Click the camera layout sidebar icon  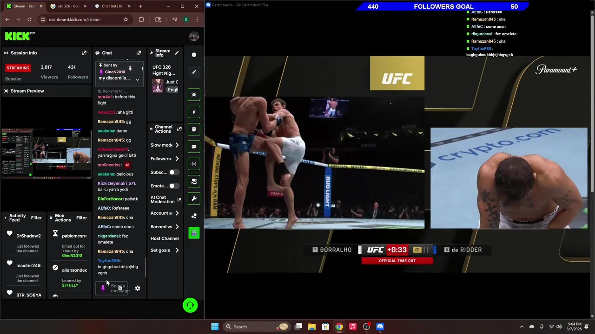tap(194, 181)
